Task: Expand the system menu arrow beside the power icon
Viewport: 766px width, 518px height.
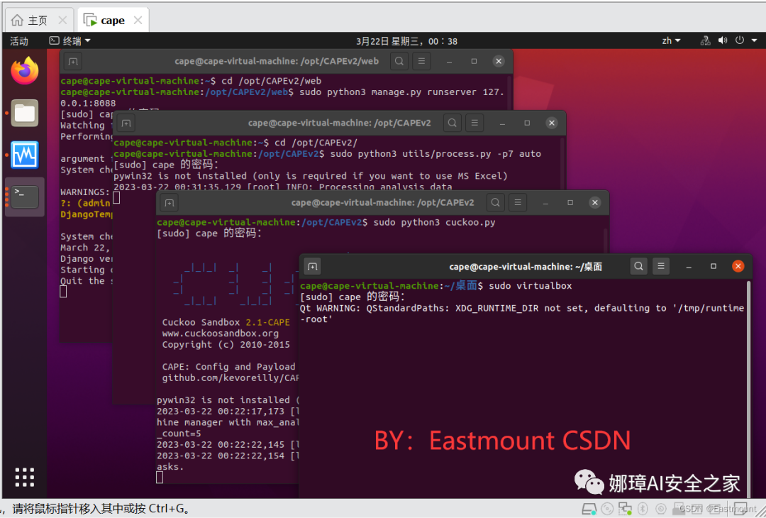Action: pos(754,41)
